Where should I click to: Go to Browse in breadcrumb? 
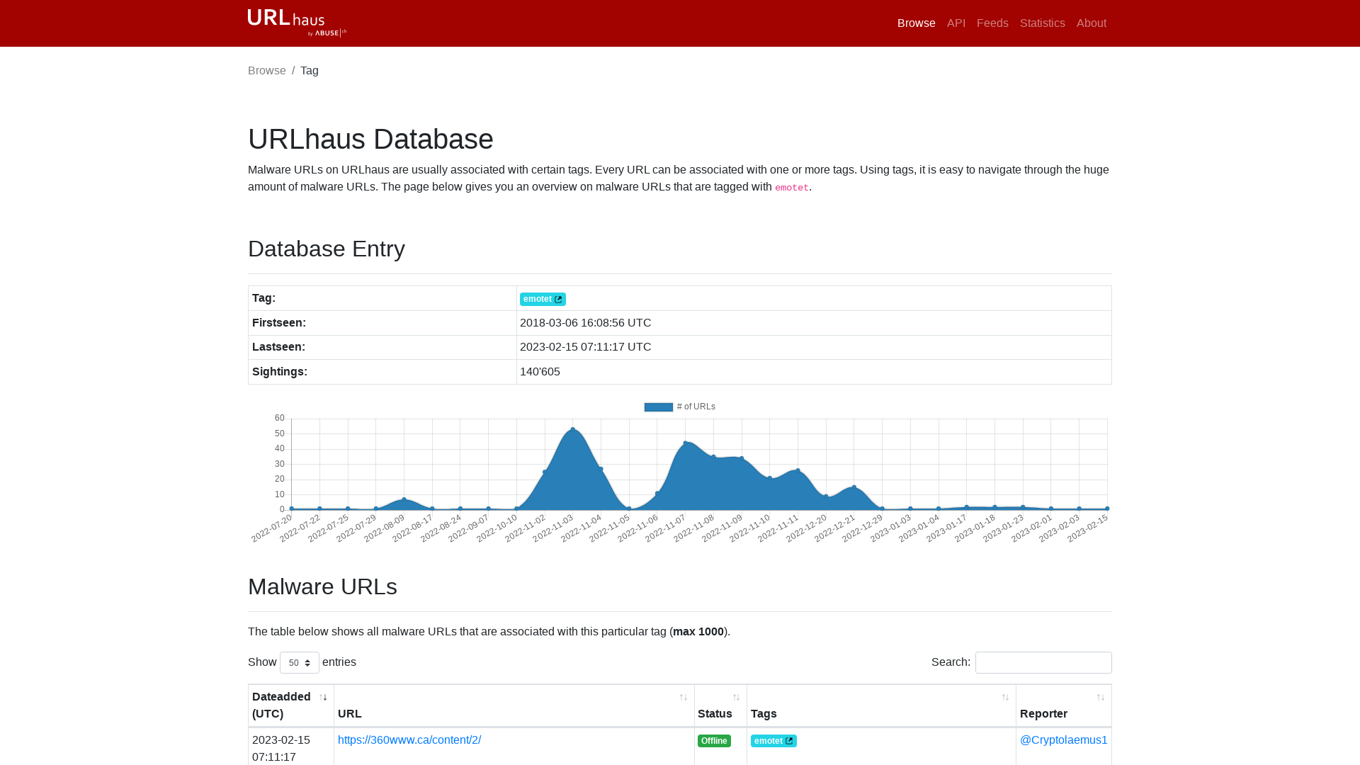pyautogui.click(x=267, y=71)
